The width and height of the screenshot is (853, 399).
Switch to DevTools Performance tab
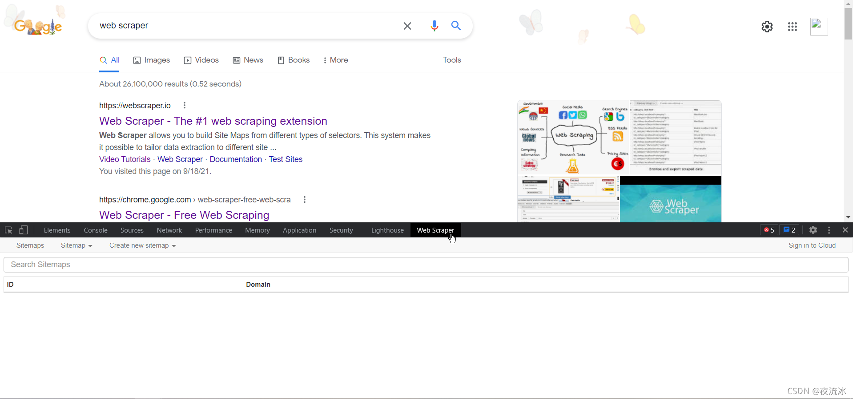(x=213, y=230)
